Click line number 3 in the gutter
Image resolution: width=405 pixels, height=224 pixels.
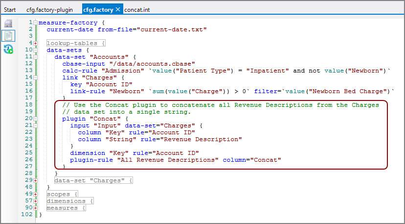coord(31,36)
